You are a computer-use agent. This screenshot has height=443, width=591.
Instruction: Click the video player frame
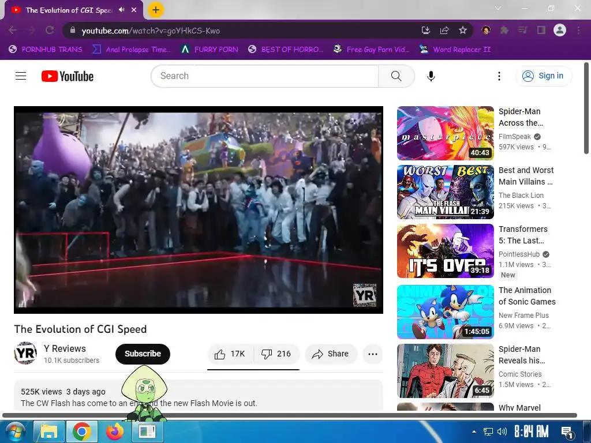click(199, 210)
